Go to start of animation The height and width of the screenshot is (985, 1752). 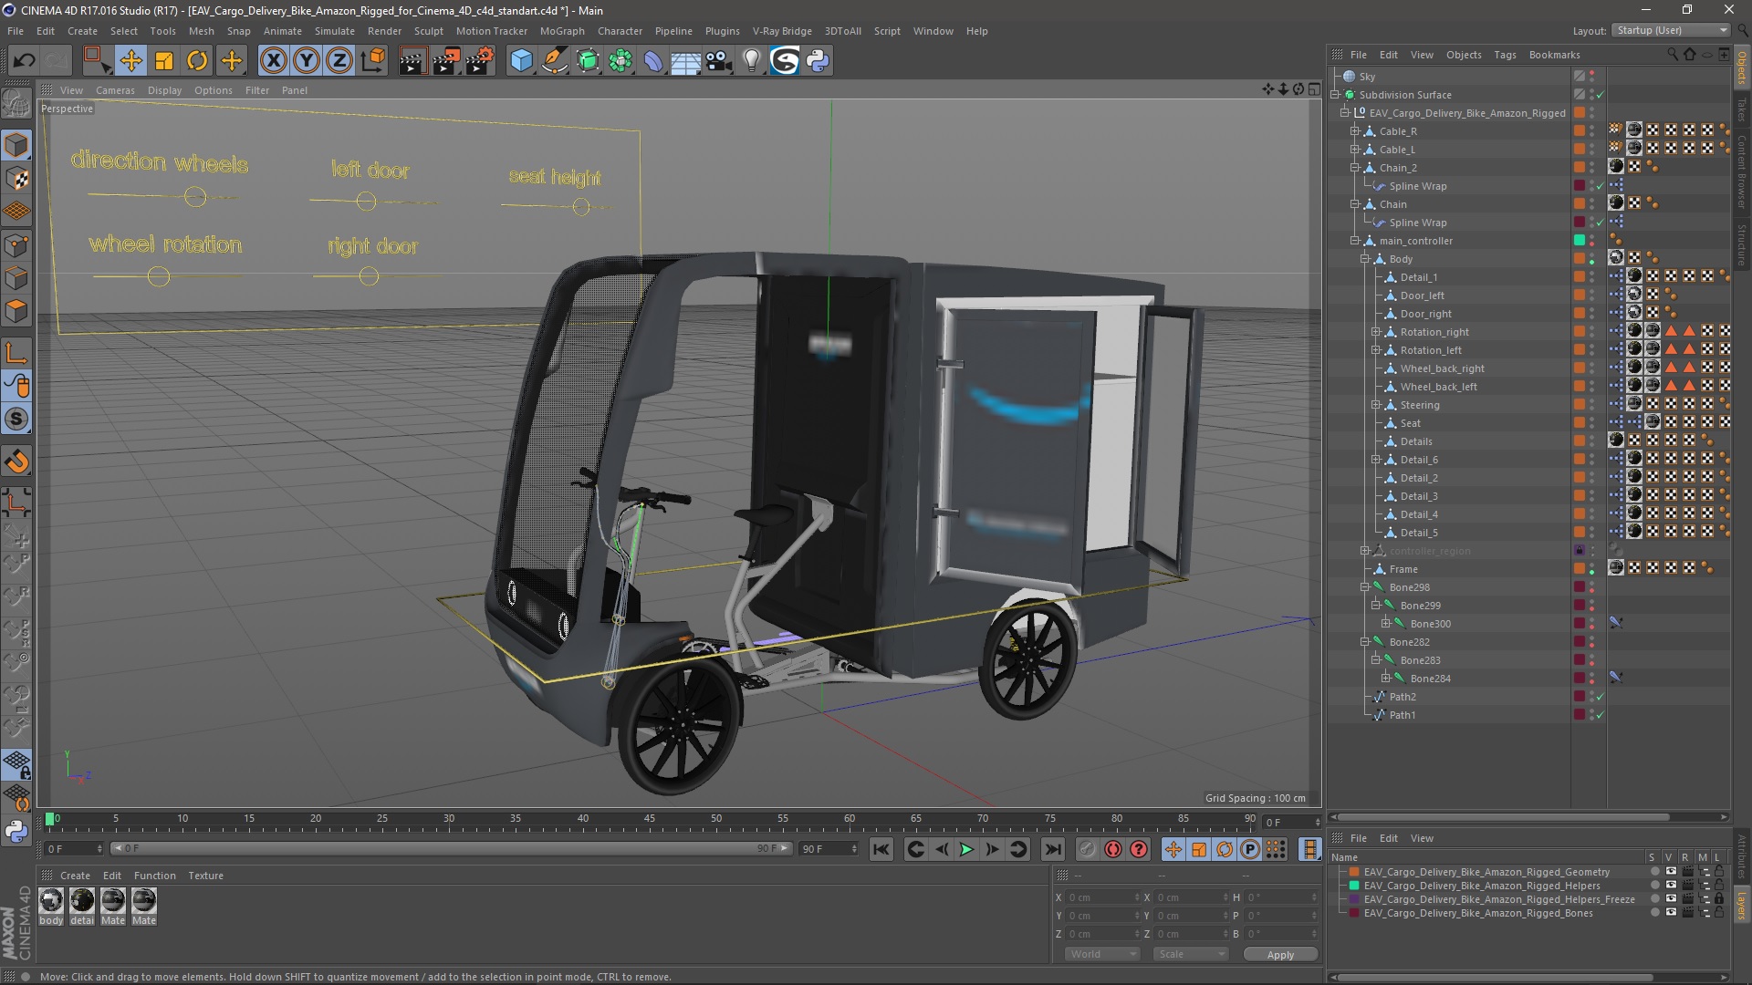[881, 849]
